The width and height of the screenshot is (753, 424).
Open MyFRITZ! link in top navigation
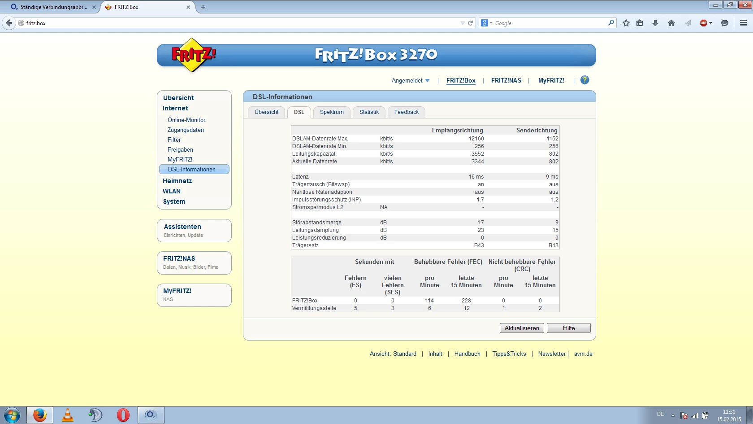coord(551,81)
